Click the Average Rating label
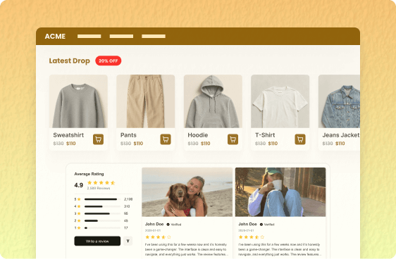The height and width of the screenshot is (259, 396). tap(89, 174)
